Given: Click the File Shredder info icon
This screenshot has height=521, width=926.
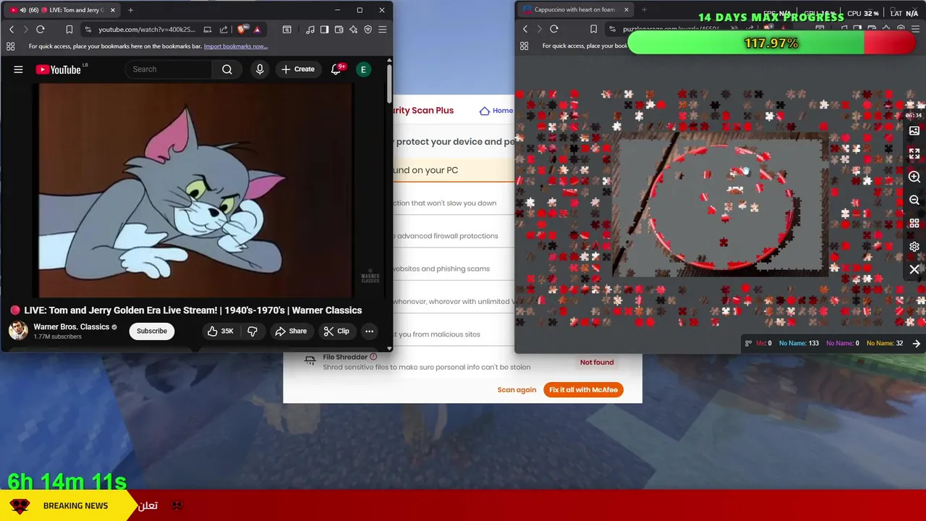Looking at the screenshot, I should pyautogui.click(x=373, y=357).
